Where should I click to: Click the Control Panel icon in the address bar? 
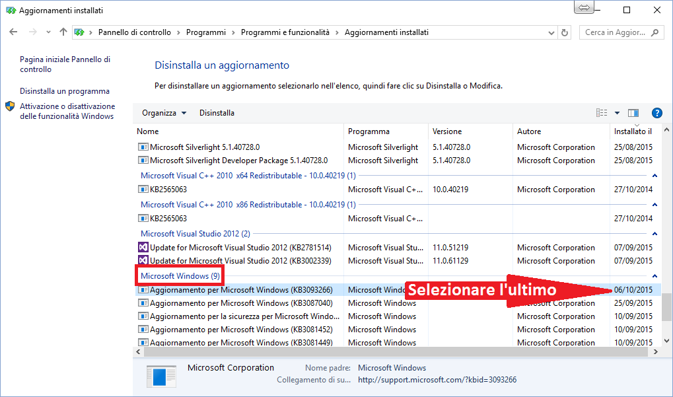click(79, 32)
